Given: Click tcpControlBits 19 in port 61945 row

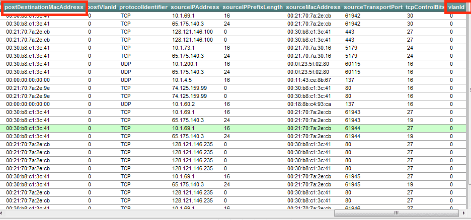Looking at the screenshot, I should pyautogui.click(x=410, y=184).
